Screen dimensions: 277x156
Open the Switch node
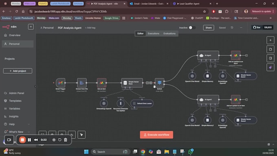pos(160,83)
